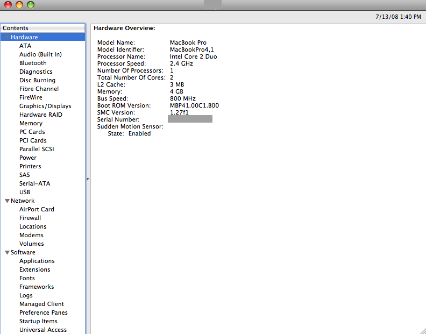The image size is (426, 334).
Task: Click the yellow minimize window button
Action: tap(19, 5)
